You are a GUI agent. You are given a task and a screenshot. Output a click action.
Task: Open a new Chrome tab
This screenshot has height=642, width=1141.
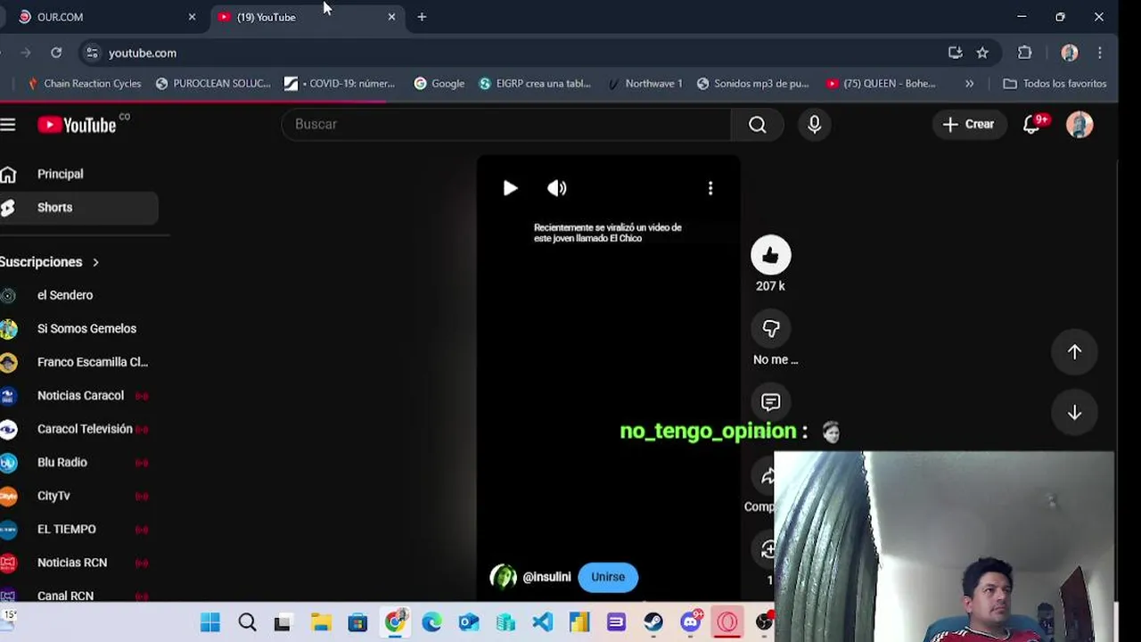[x=422, y=17]
